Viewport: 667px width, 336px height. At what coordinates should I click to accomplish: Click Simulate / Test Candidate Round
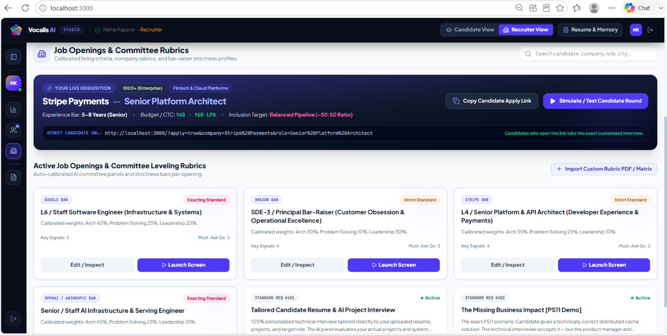point(596,101)
